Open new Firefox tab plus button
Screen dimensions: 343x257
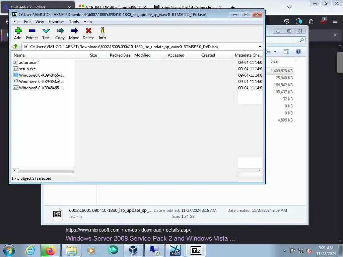232,7
